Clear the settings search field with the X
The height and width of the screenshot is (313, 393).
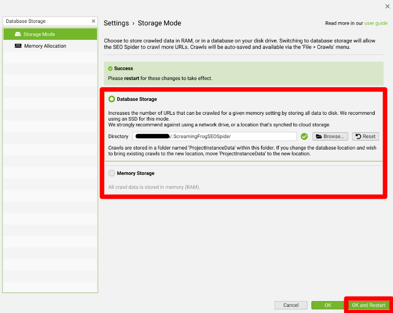tap(94, 21)
